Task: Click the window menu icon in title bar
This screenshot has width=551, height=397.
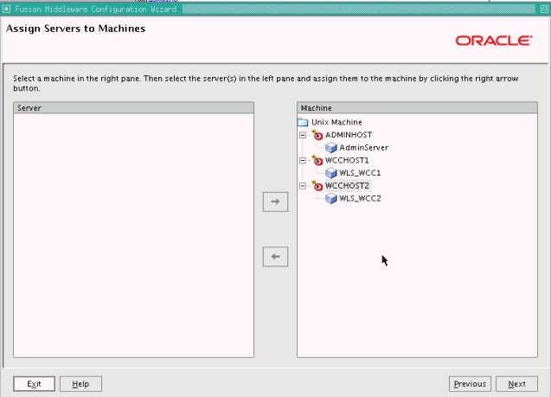Action: (x=6, y=10)
